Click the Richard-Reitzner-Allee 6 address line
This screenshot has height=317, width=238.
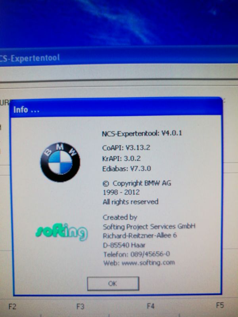[140, 235]
